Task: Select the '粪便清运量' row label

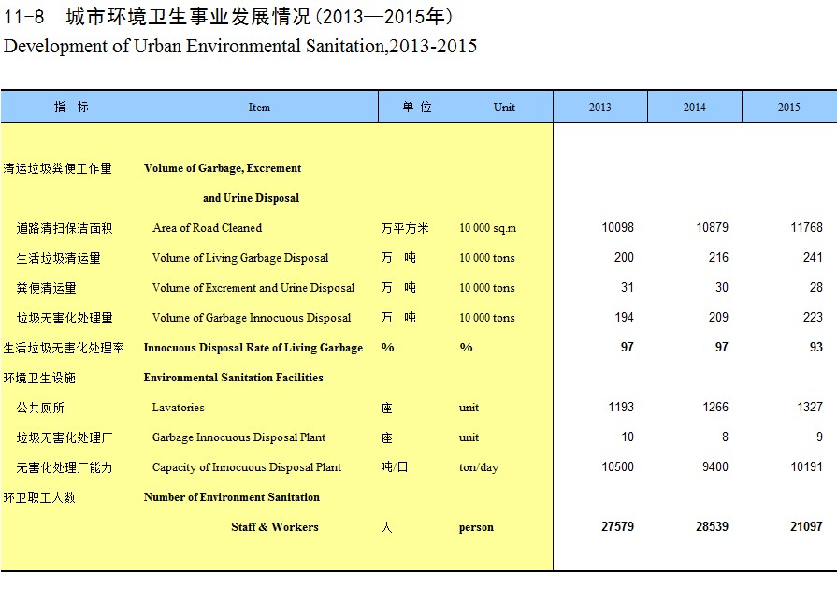Action: tap(46, 288)
